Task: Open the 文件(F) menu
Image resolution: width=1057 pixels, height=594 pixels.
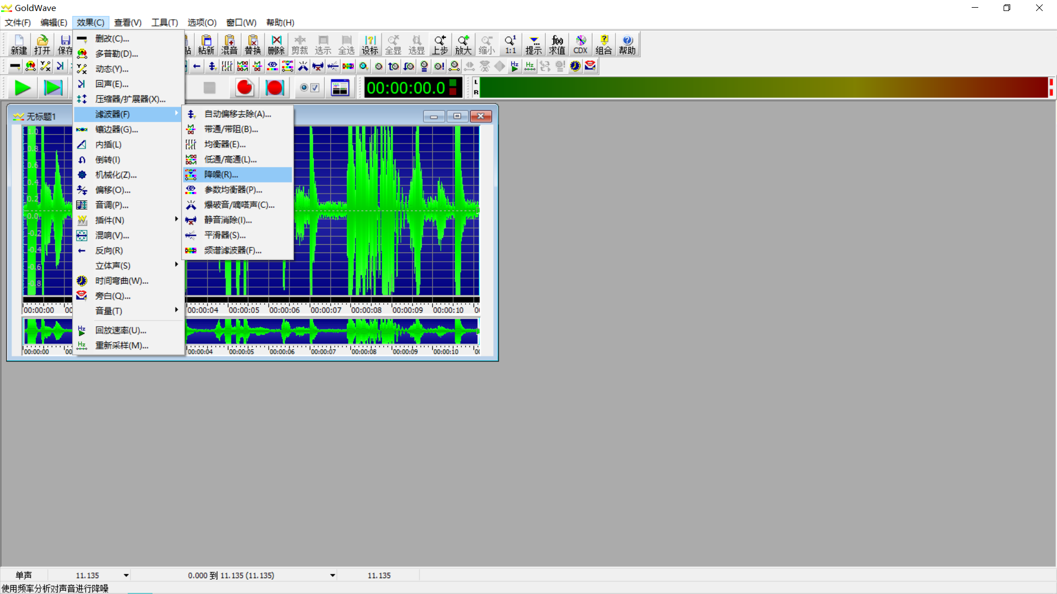Action: (x=18, y=23)
